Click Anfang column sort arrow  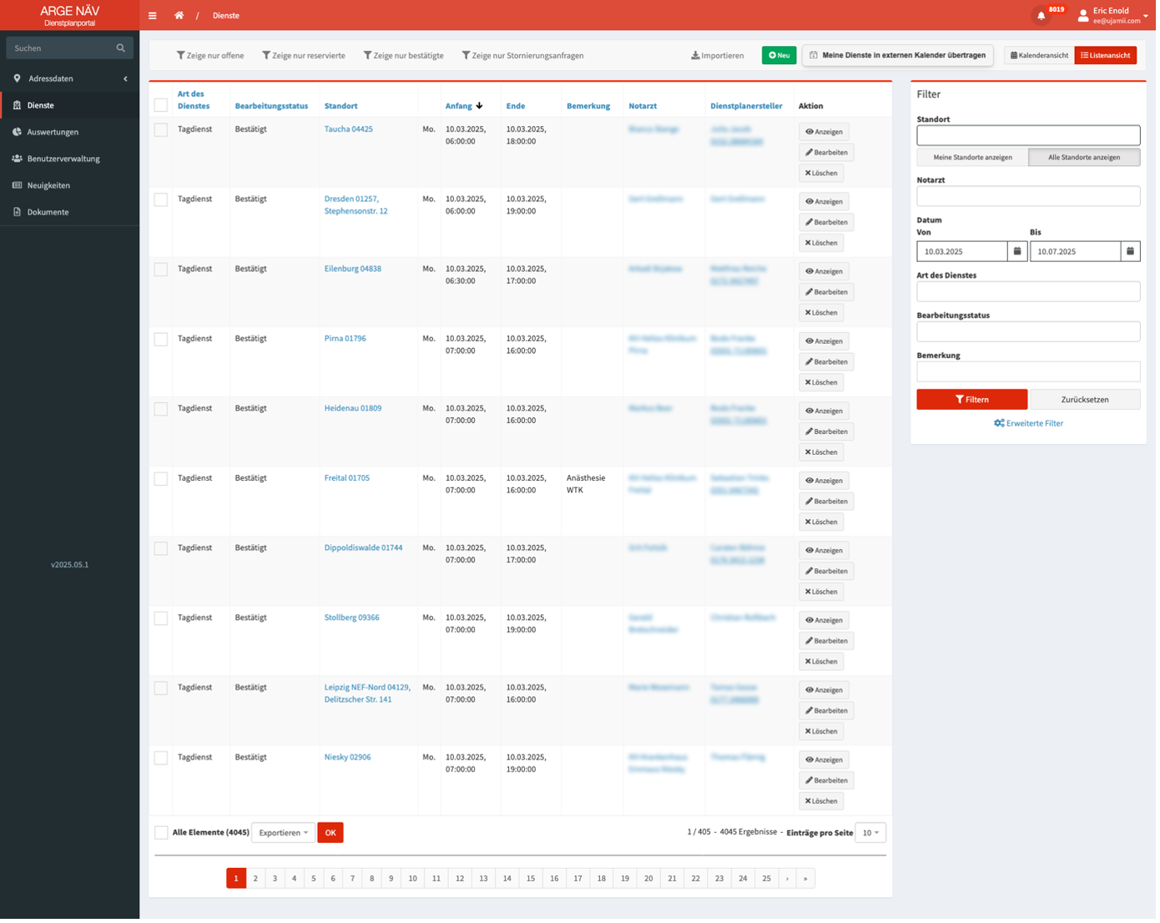click(x=480, y=106)
